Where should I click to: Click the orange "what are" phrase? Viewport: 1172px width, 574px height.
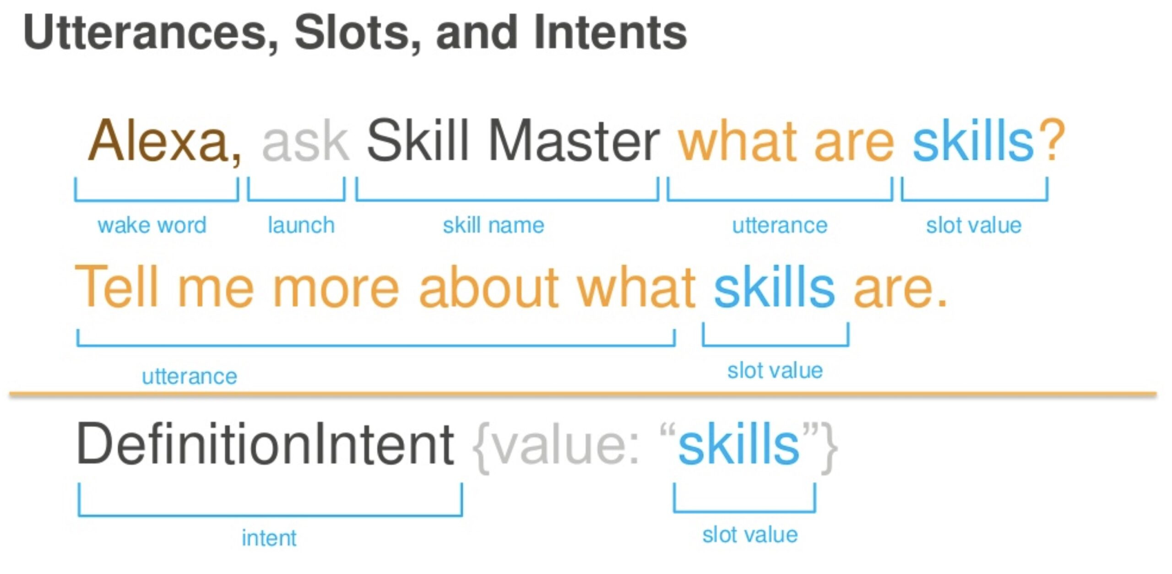tap(786, 141)
